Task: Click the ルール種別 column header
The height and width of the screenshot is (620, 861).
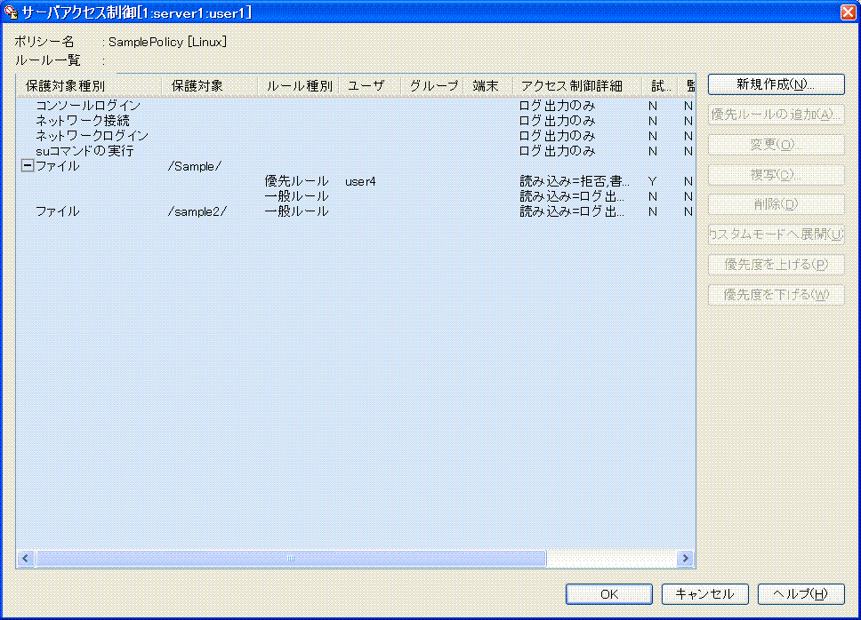Action: click(x=298, y=86)
